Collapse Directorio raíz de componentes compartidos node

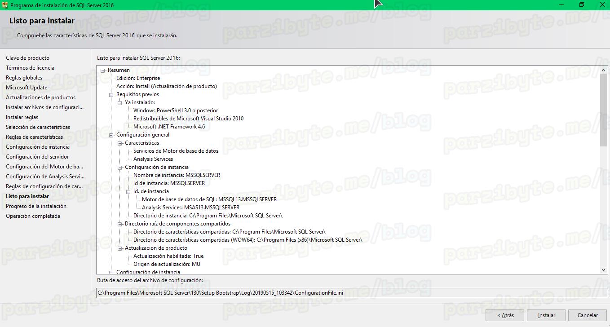[120, 224]
